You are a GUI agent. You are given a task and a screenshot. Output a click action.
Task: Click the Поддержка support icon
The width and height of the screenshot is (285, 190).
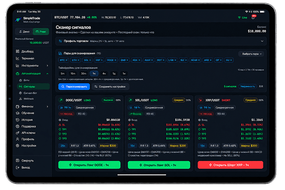pyautogui.click(x=17, y=126)
